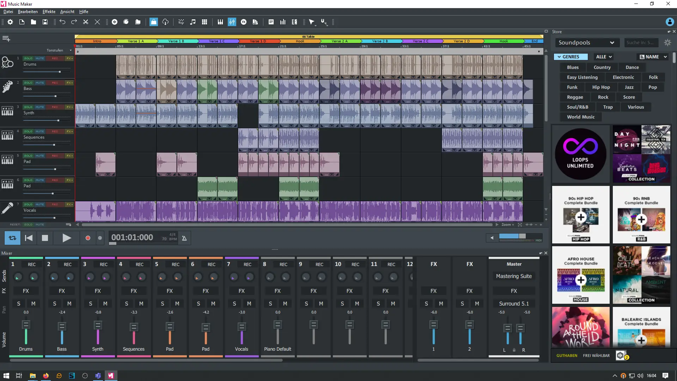Open the Effekte menu
677x381 pixels.
tap(49, 11)
